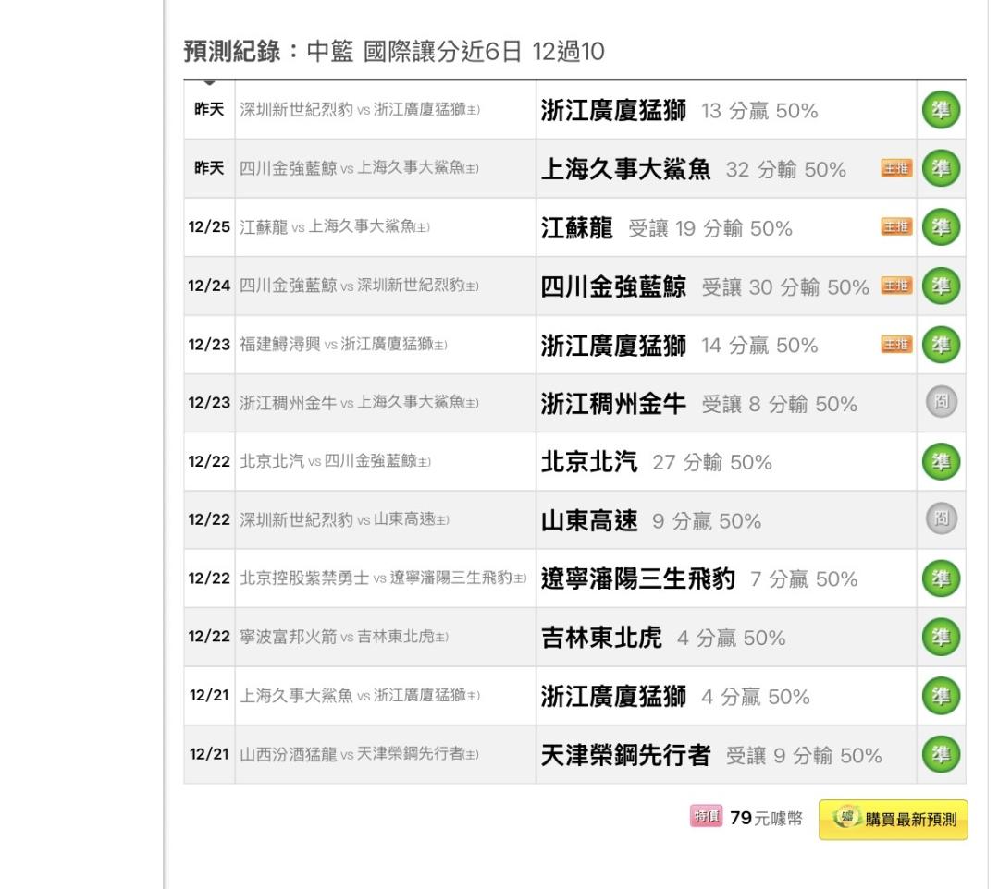Open match 山西汾酒猛龍 vs 天津榮鋼先行者

(x=359, y=755)
